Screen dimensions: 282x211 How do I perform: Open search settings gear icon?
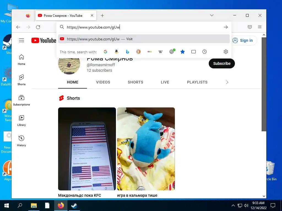(226, 52)
